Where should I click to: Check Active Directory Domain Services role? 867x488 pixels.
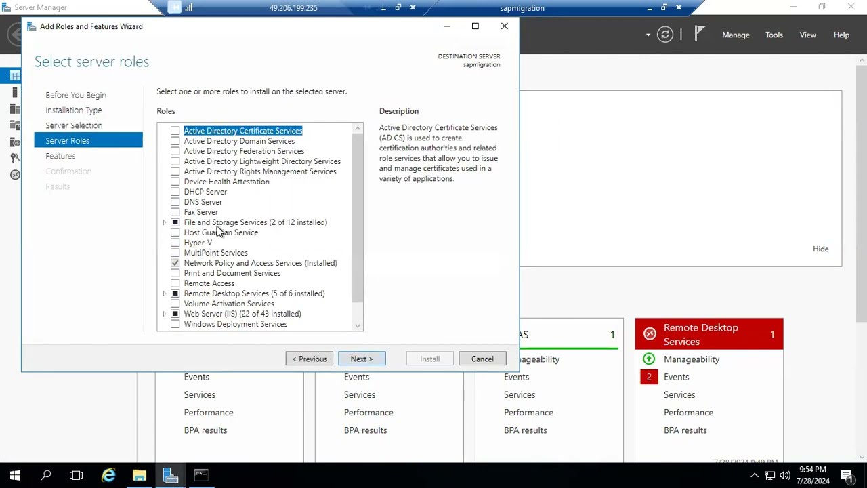[175, 141]
